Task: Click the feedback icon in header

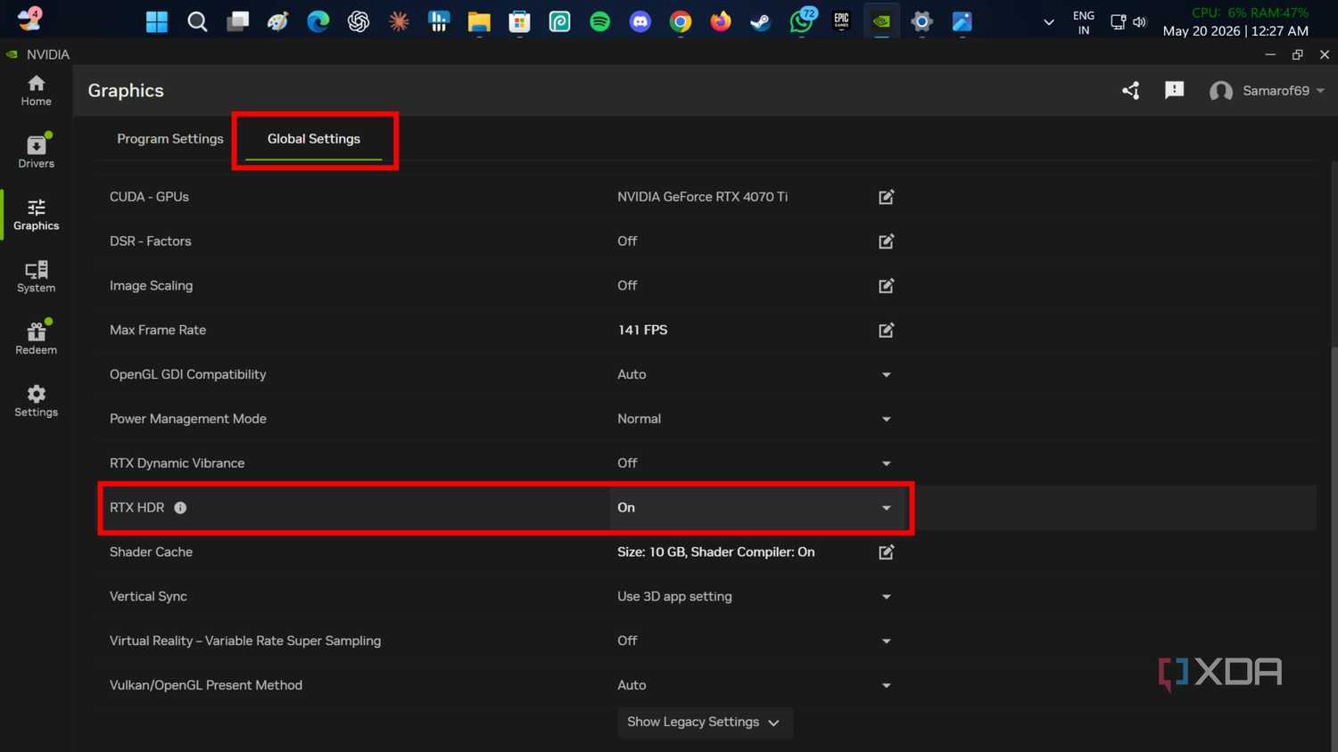Action: click(x=1174, y=90)
